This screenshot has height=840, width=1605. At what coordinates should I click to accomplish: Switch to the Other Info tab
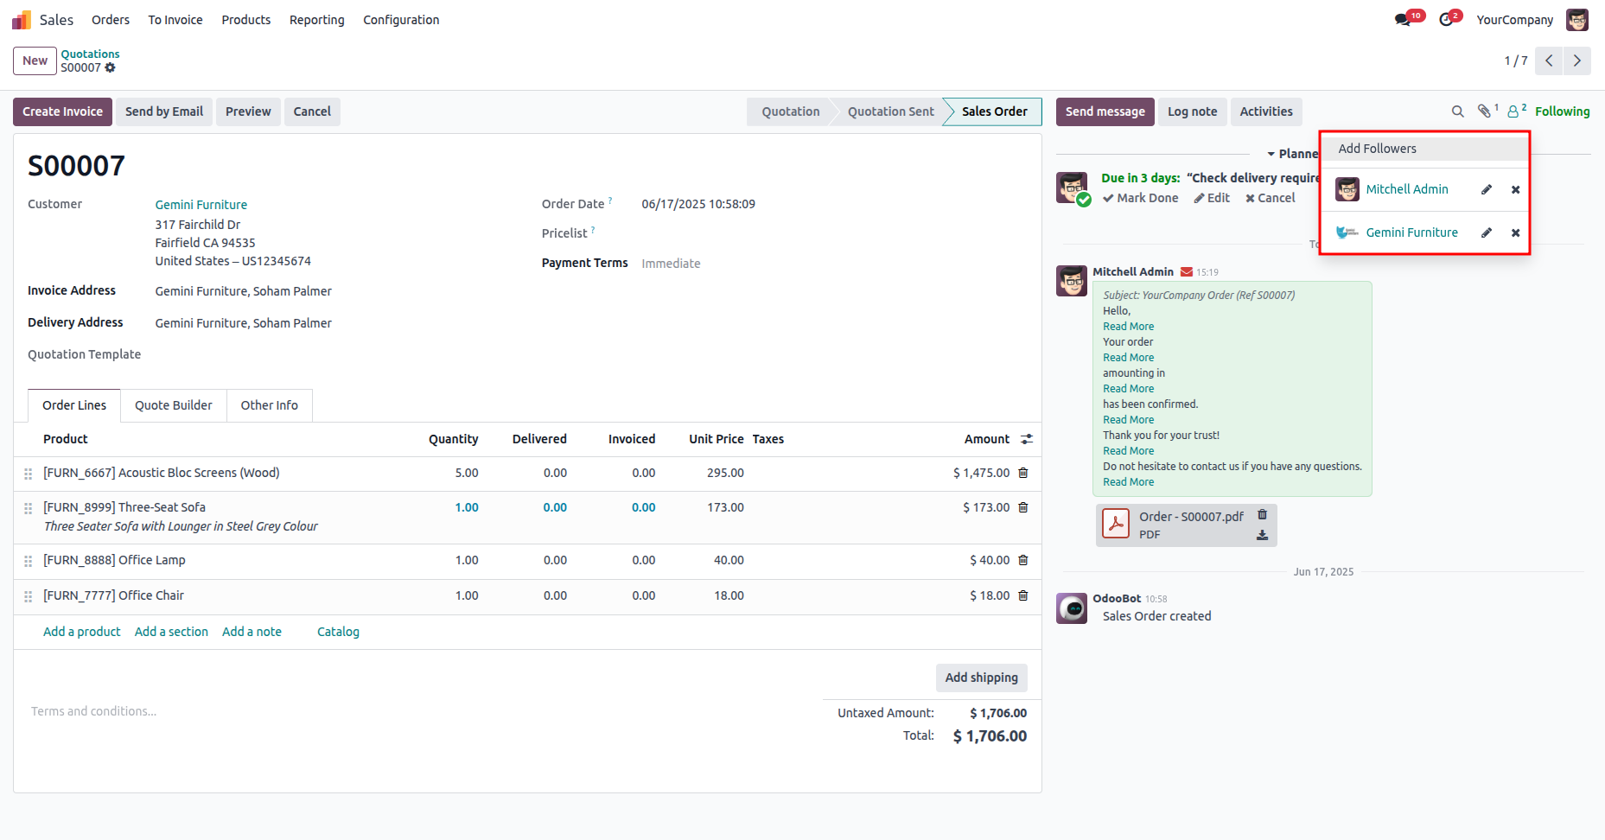coord(270,405)
